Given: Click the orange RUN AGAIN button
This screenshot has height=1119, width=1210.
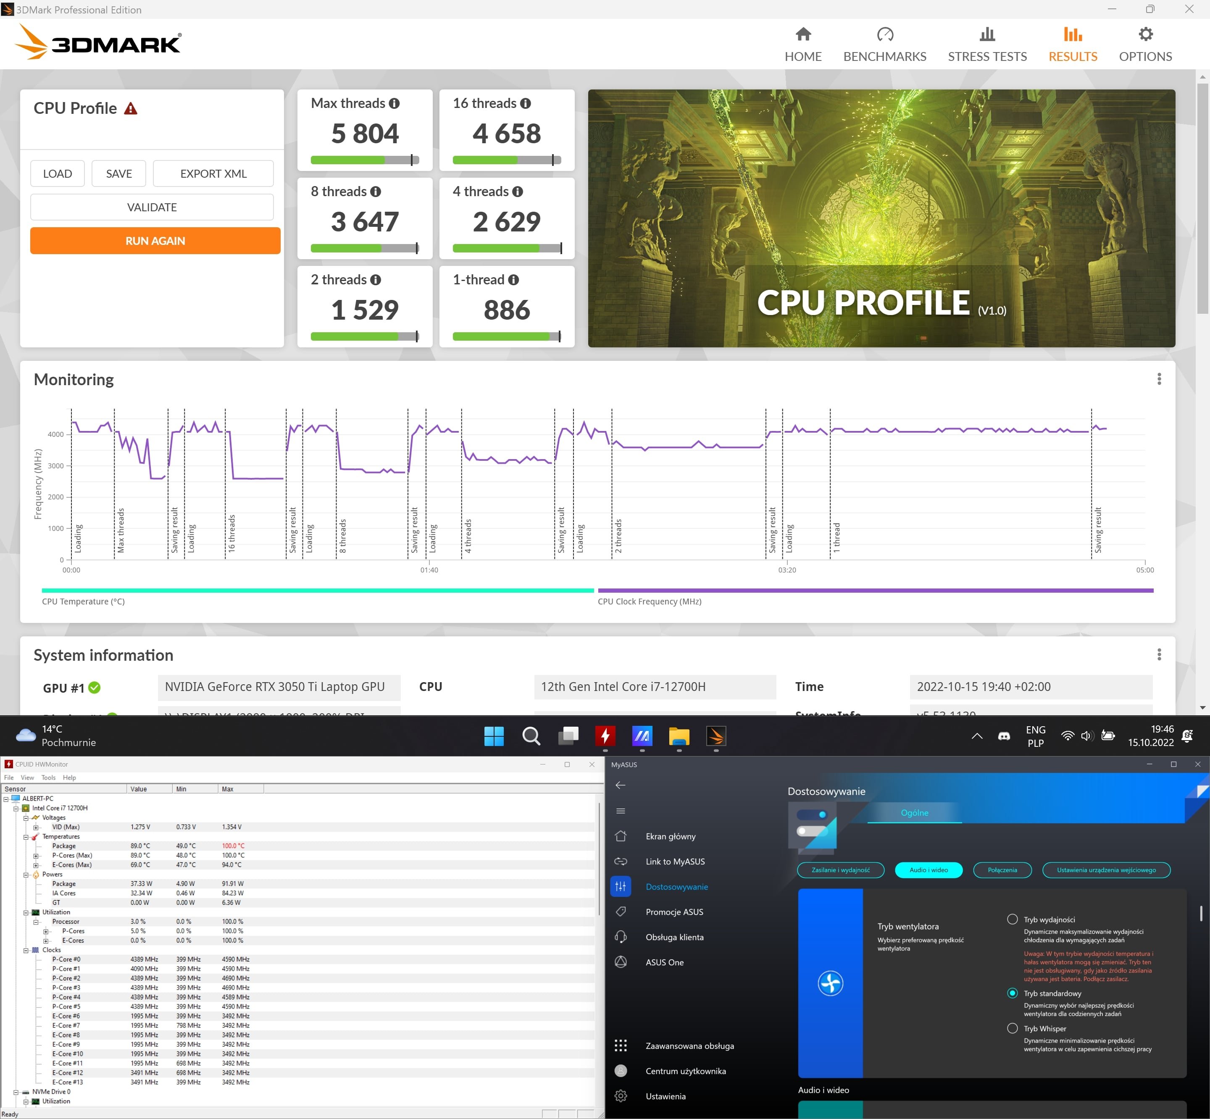Looking at the screenshot, I should (155, 241).
